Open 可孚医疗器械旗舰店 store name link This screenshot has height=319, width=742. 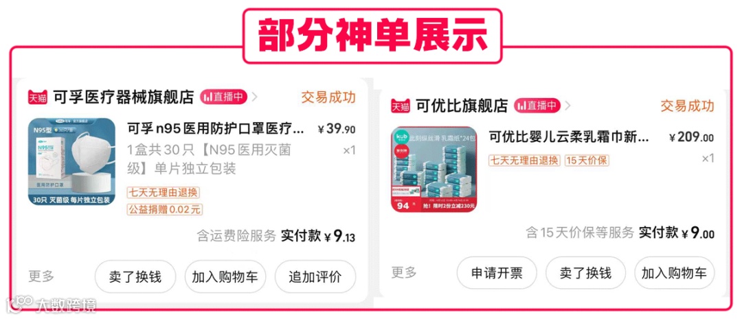click(x=124, y=97)
